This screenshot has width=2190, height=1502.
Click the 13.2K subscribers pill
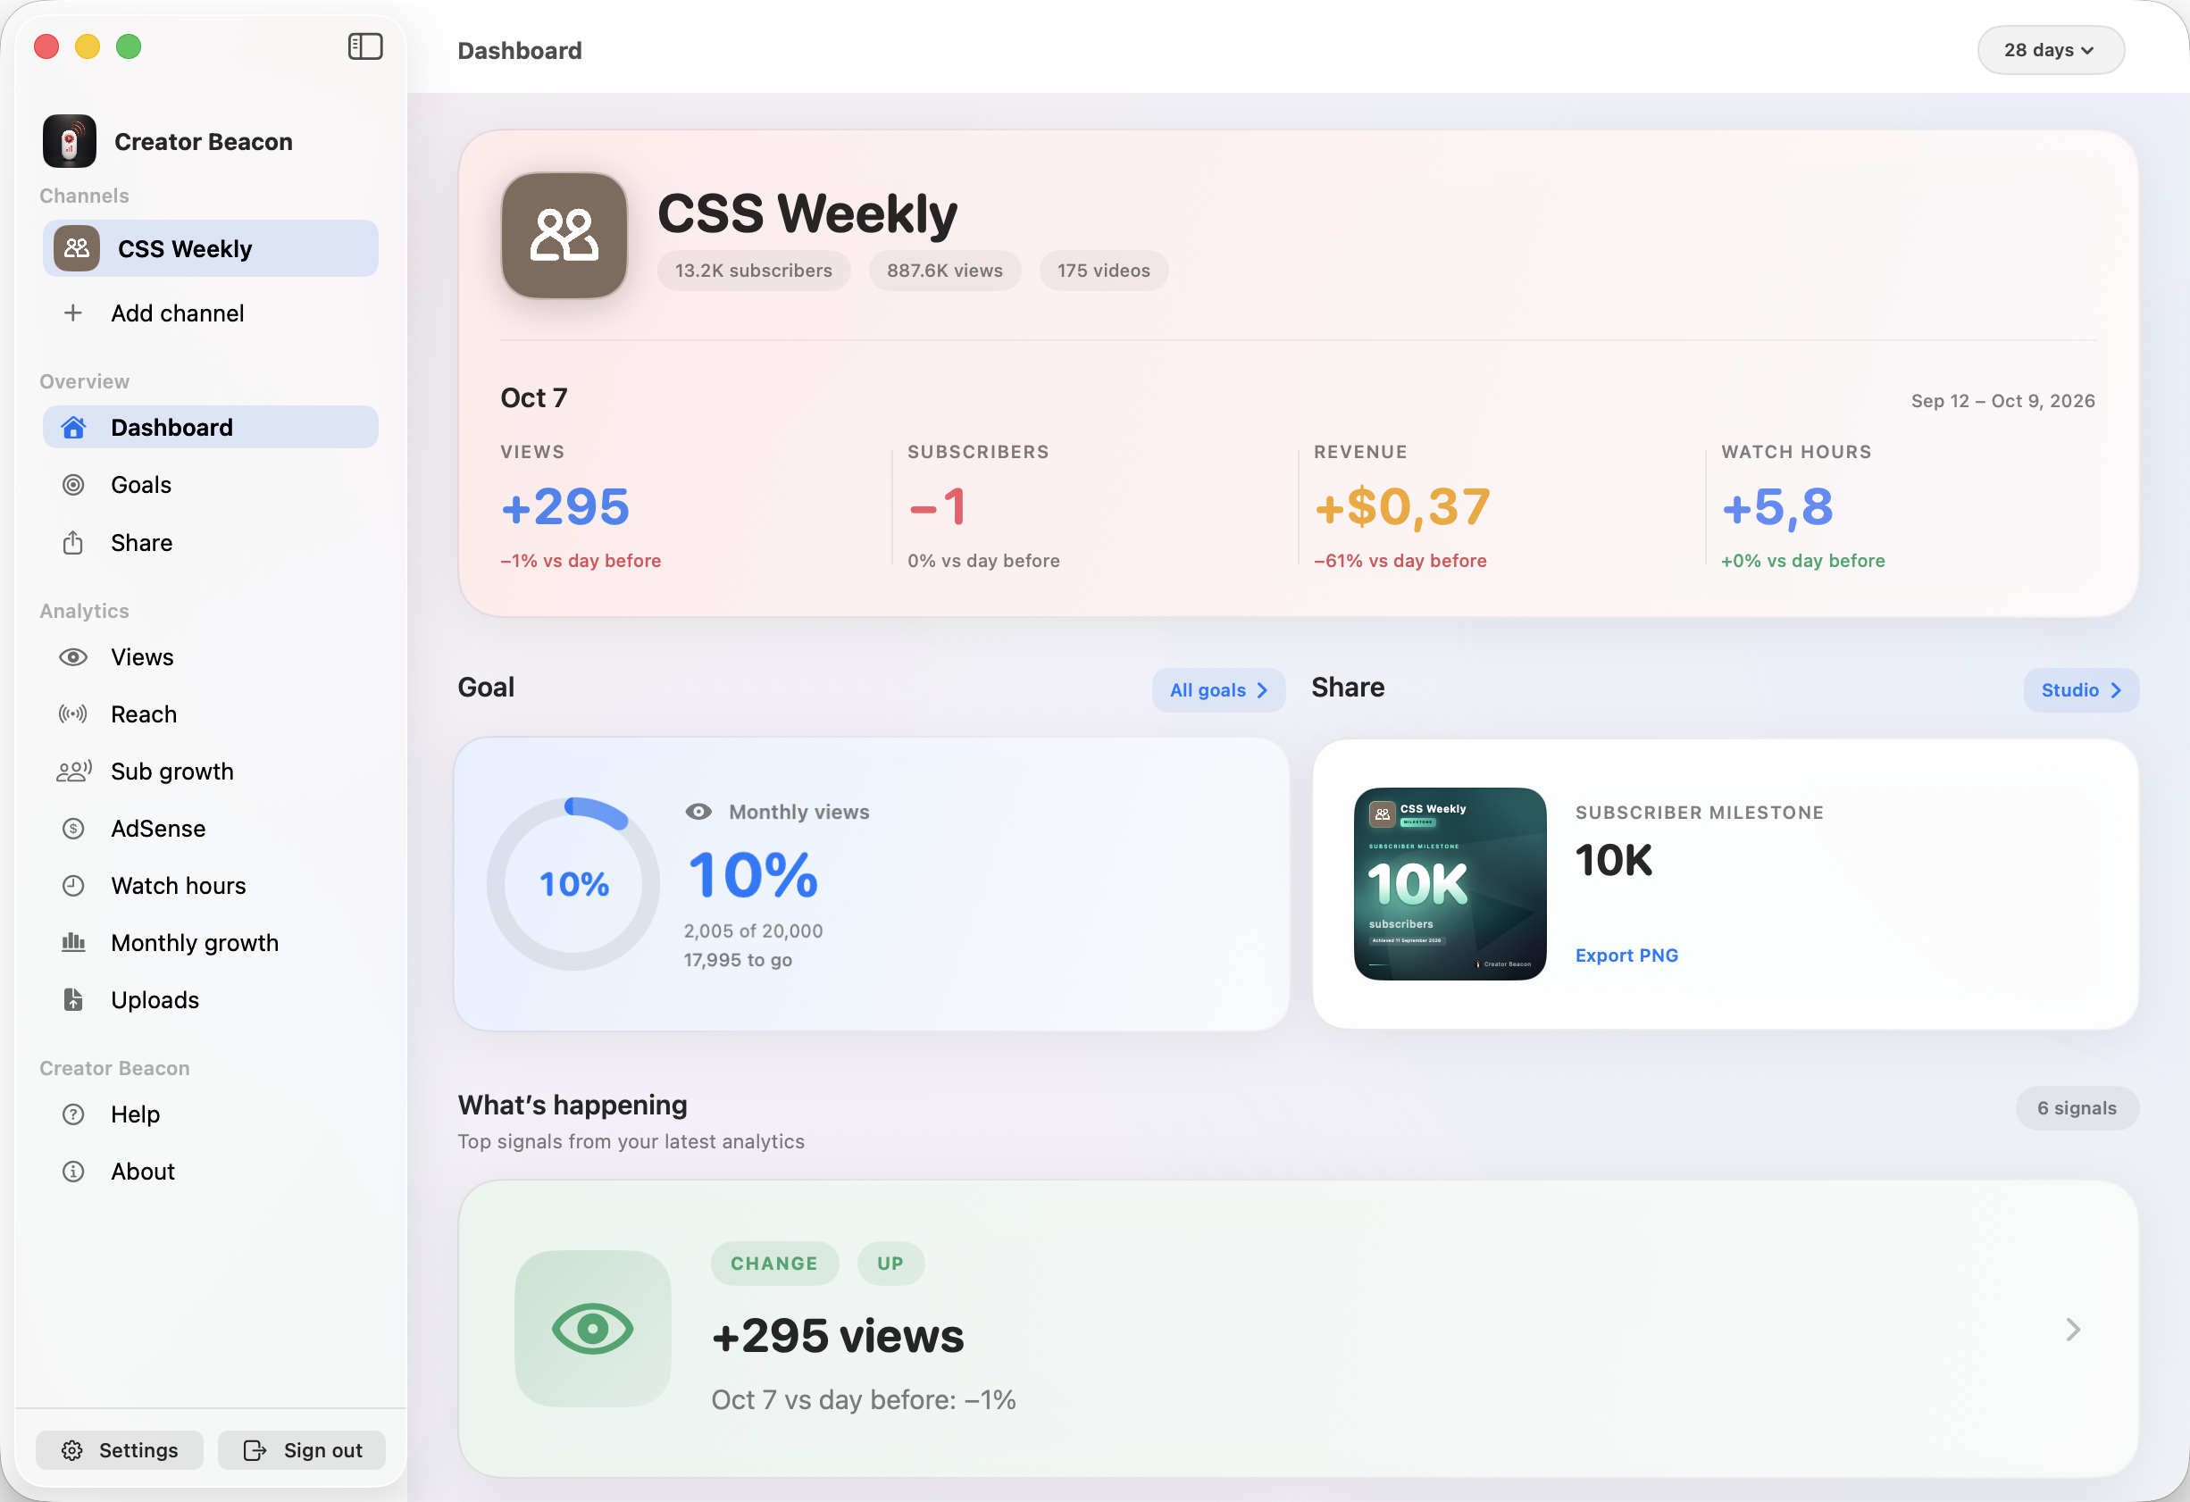[754, 271]
